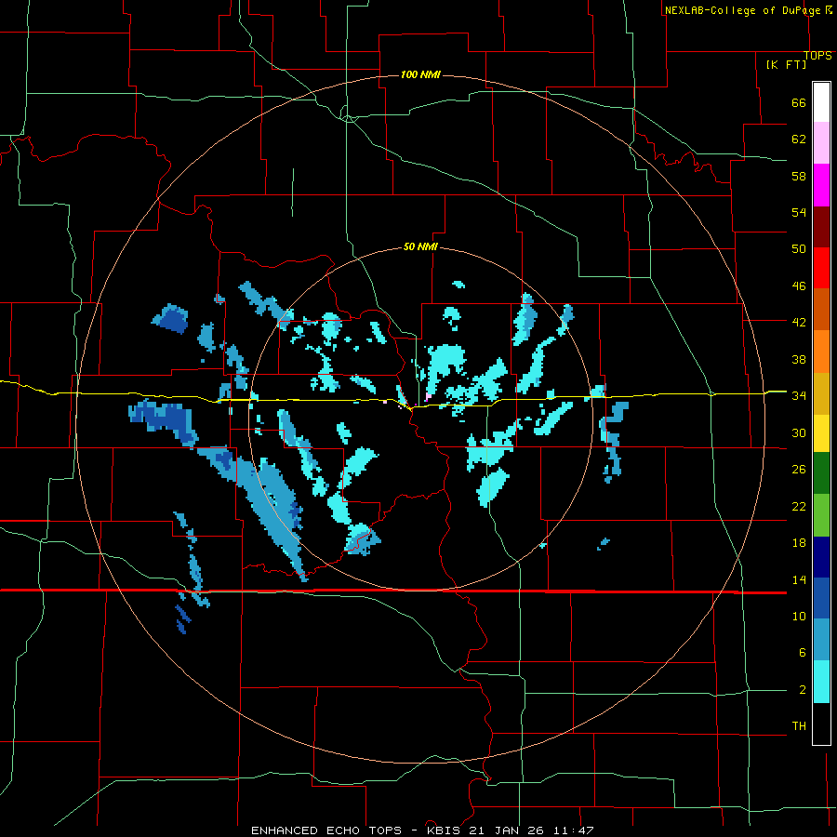Click the 6 legend value
Viewport: 837px width, 837px height.
(x=802, y=653)
